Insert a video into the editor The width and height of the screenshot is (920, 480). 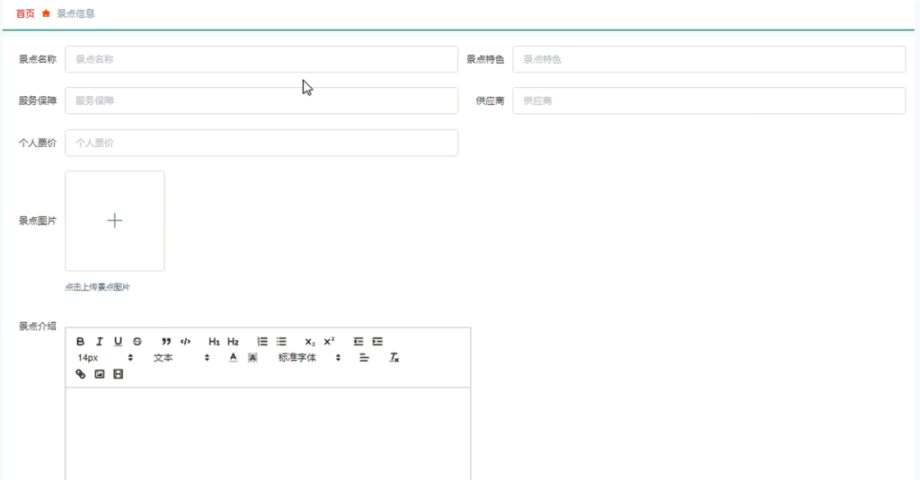click(x=118, y=374)
